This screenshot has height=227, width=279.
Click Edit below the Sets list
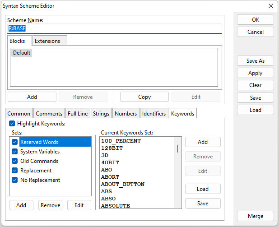pos(79,205)
